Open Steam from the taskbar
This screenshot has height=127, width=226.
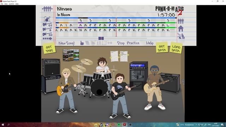pos(101,125)
